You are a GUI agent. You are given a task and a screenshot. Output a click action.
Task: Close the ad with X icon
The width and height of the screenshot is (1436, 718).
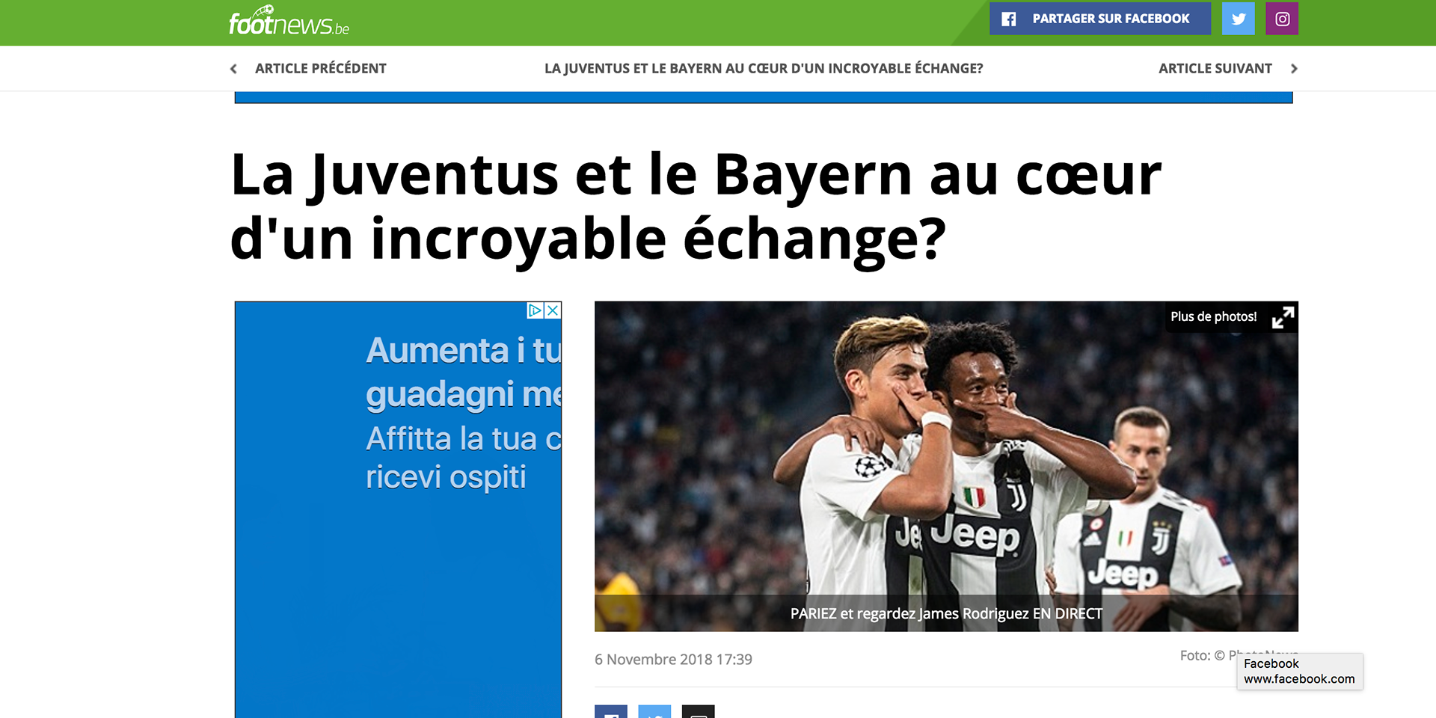(553, 310)
